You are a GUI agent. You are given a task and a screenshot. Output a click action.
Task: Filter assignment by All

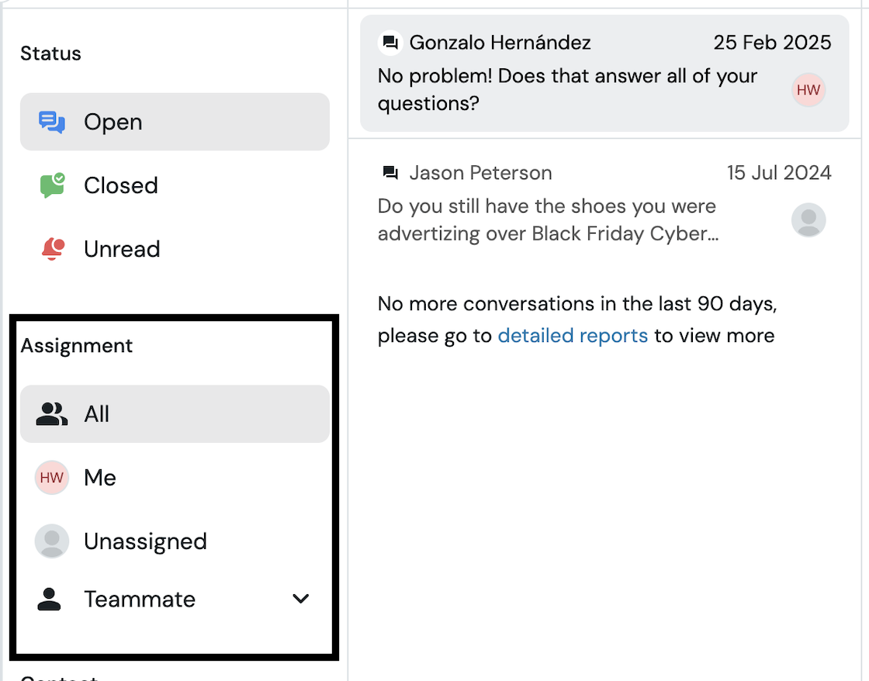(x=175, y=414)
